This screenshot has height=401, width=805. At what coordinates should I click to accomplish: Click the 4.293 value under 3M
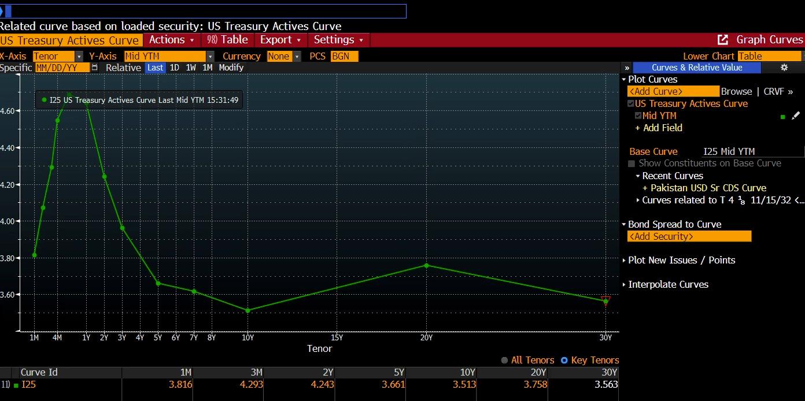pos(252,384)
